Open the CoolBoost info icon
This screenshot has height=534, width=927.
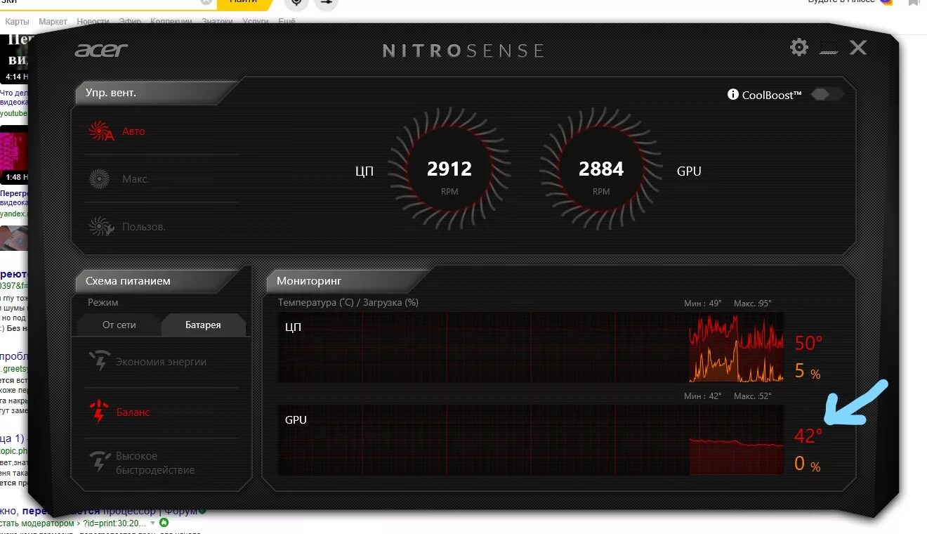[733, 94]
